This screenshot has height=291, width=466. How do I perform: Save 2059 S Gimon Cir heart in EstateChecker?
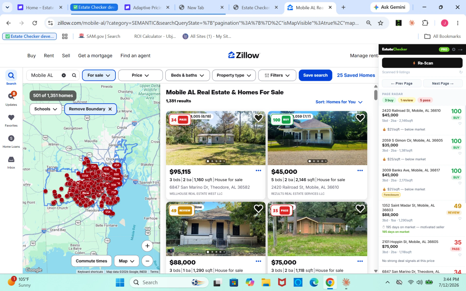460,153
